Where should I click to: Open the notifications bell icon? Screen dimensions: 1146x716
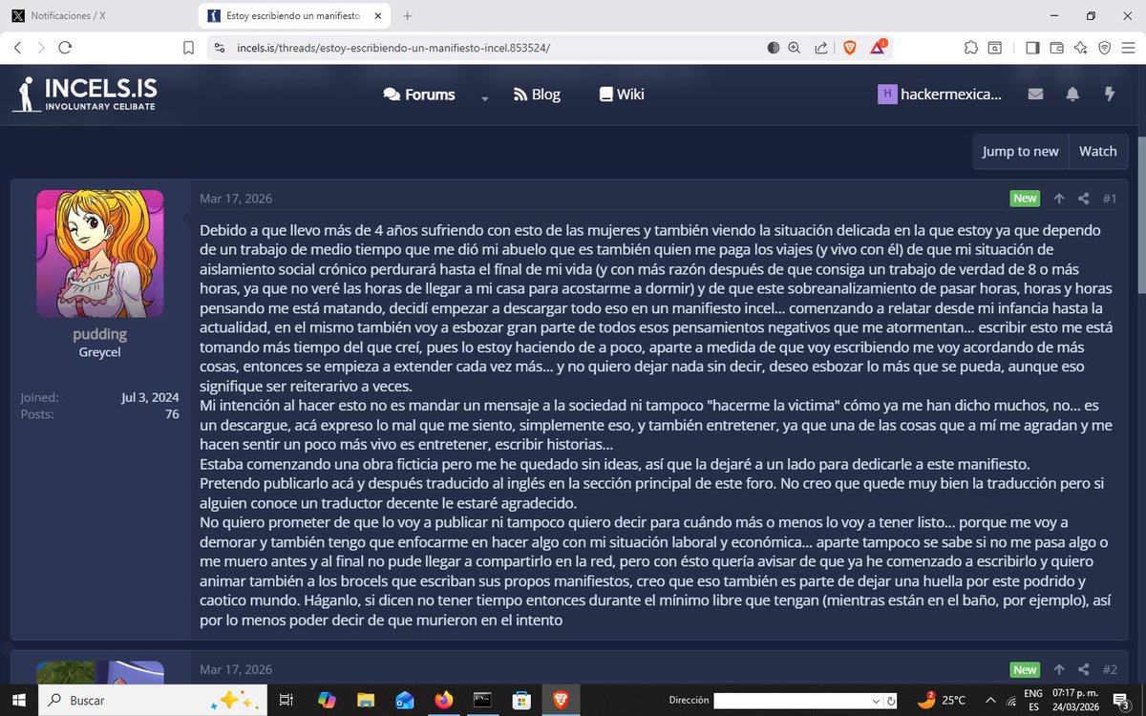(x=1072, y=94)
